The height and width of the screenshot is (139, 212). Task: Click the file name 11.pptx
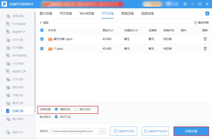[x=58, y=49]
